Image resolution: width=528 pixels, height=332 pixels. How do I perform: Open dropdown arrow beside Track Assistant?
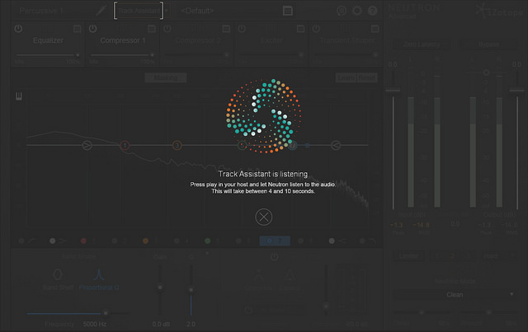(x=167, y=11)
